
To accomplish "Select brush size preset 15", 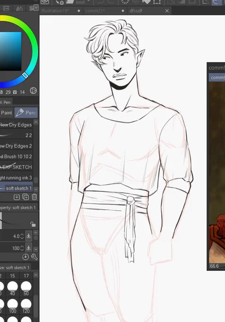I will (x=12, y=276).
